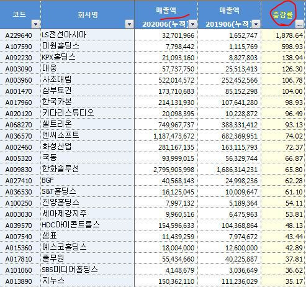Select growth rate value 1,878.64

tap(289, 35)
